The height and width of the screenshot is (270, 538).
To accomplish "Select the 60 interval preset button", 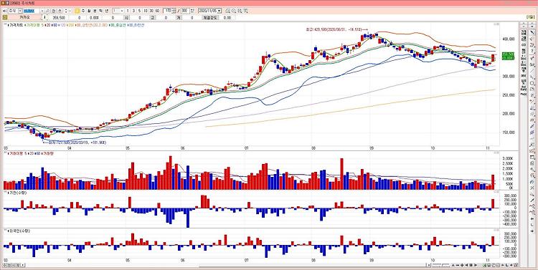I will pyautogui.click(x=157, y=11).
